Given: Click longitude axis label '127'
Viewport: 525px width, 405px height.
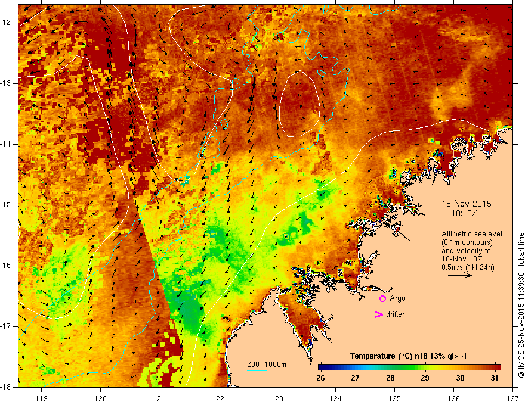Looking at the screenshot, I should pos(512,398).
